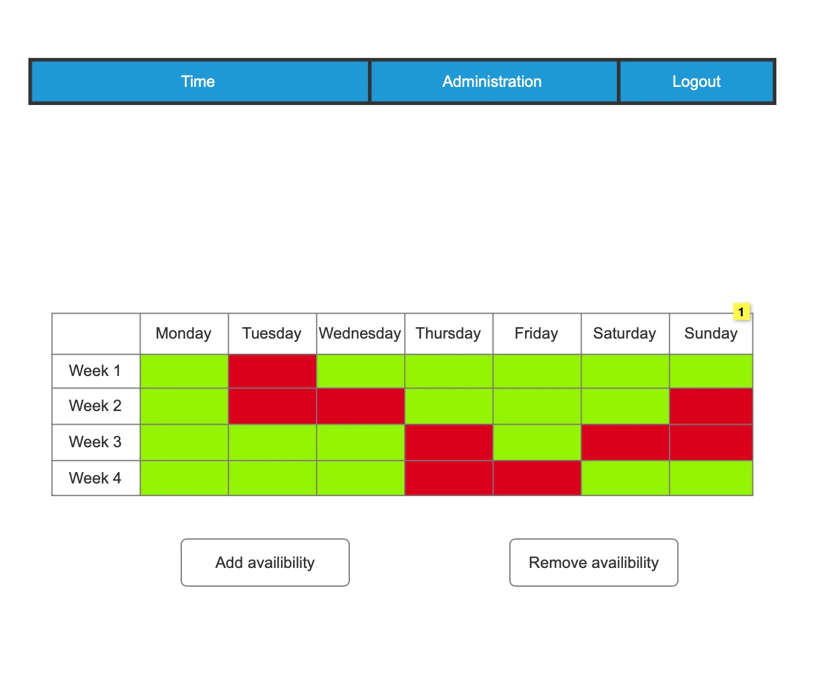
Task: Select the red Week 1 Tuesday cell
Action: [272, 371]
